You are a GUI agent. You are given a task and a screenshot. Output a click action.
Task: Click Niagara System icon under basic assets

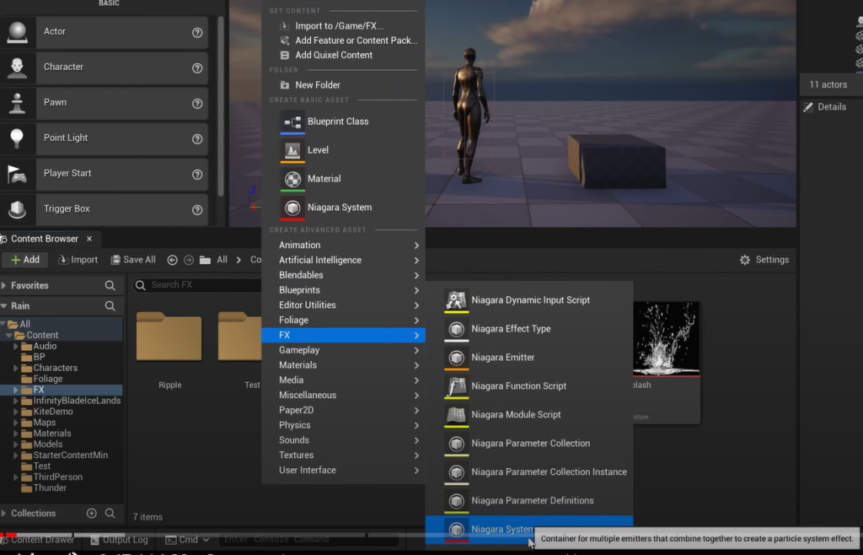tap(292, 207)
